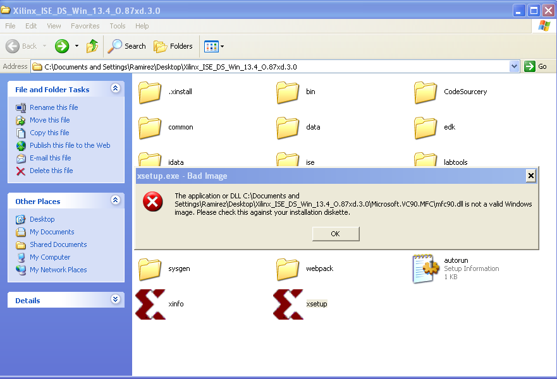Image resolution: width=557 pixels, height=379 pixels.
Task: Collapse the Other Places panel
Action: (x=115, y=200)
